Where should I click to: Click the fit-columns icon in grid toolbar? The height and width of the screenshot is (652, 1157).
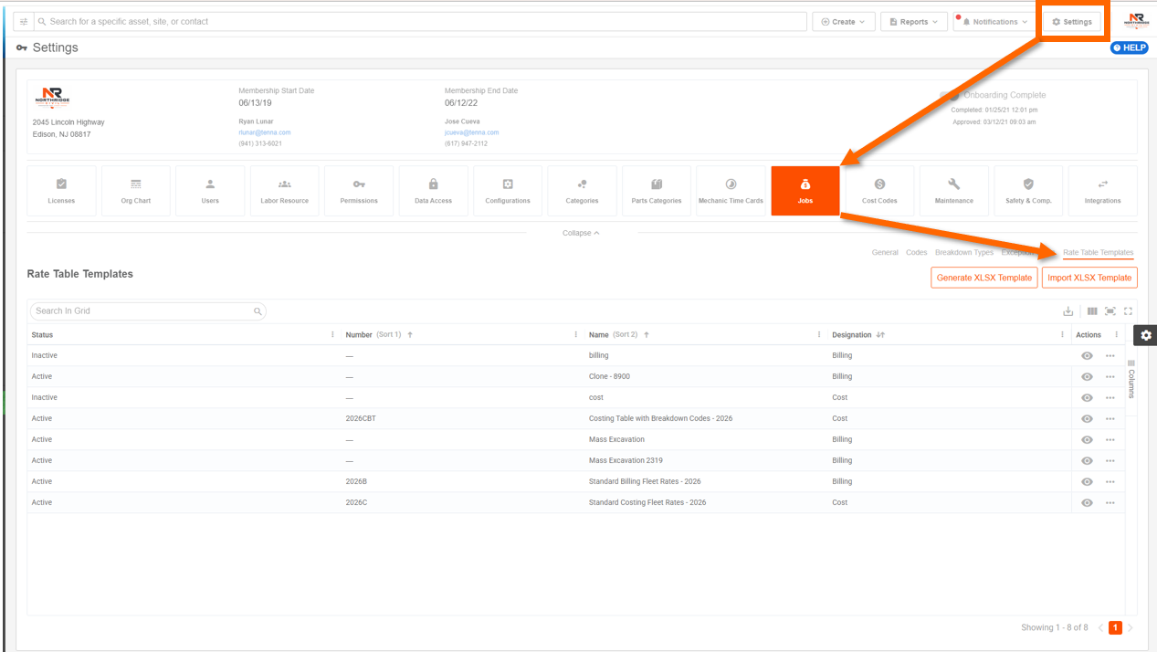click(x=1110, y=311)
